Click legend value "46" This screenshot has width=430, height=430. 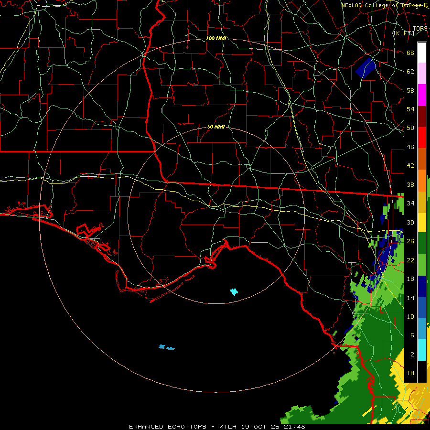[410, 147]
